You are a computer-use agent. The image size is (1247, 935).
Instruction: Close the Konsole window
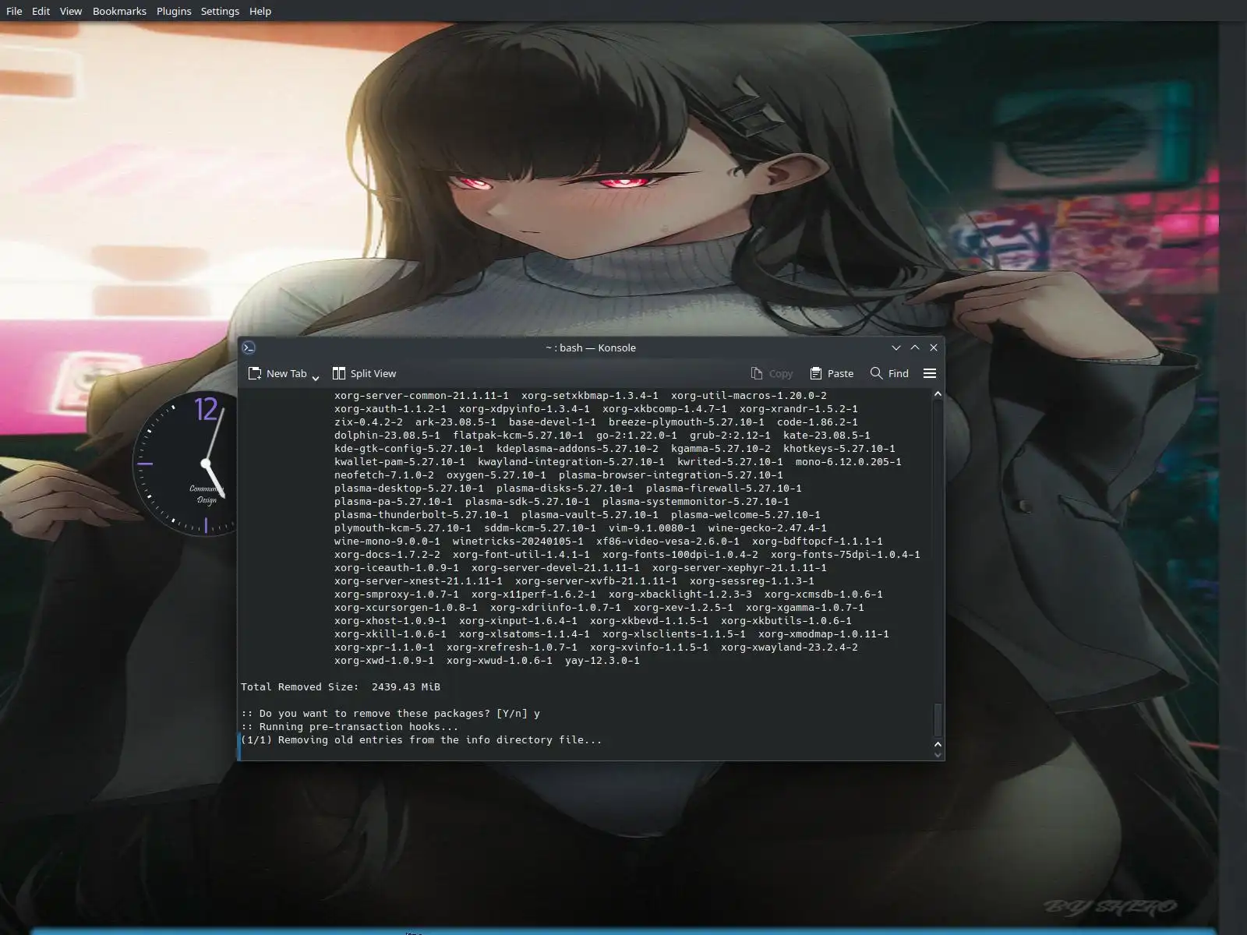pyautogui.click(x=934, y=348)
